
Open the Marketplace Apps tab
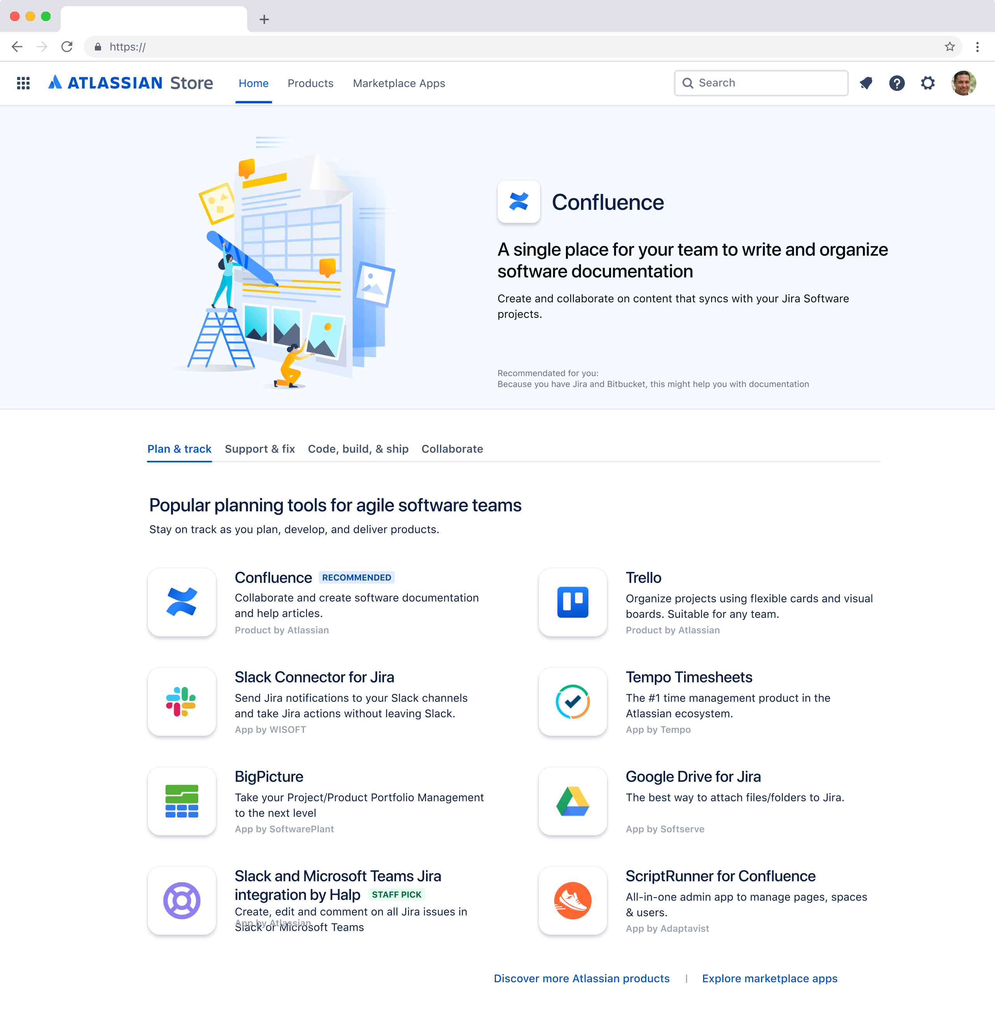(x=399, y=83)
